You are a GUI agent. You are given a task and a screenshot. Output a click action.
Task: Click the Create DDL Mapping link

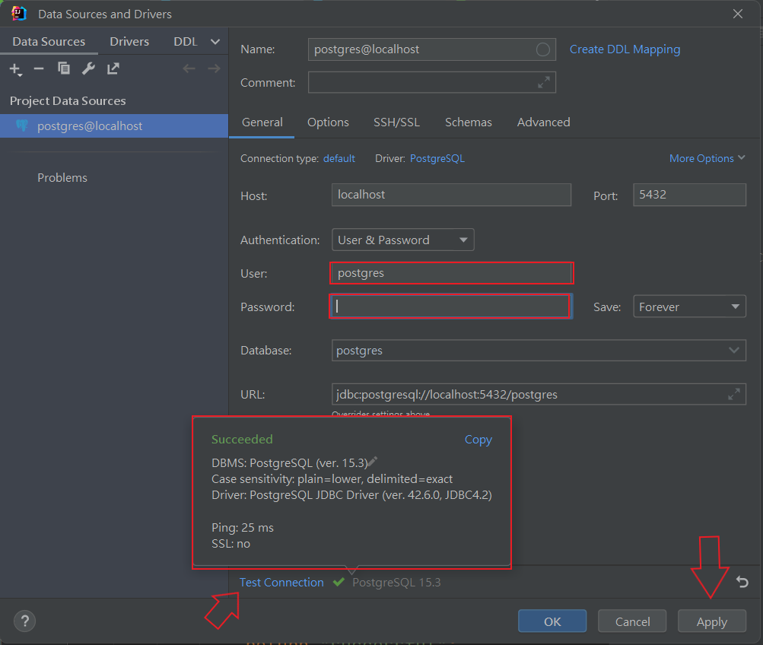click(x=625, y=49)
